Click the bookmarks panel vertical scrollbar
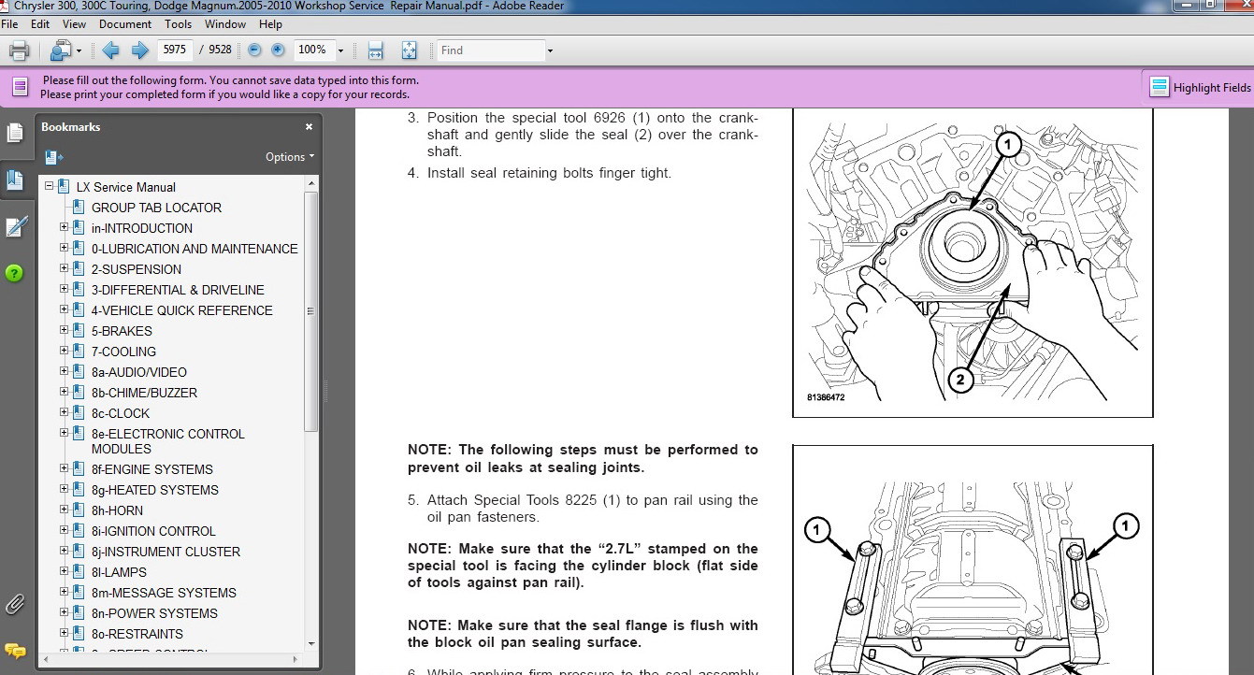The image size is (1254, 675). point(311,309)
